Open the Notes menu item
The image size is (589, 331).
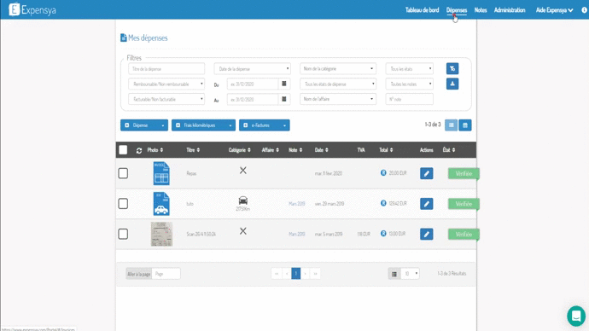(x=481, y=10)
